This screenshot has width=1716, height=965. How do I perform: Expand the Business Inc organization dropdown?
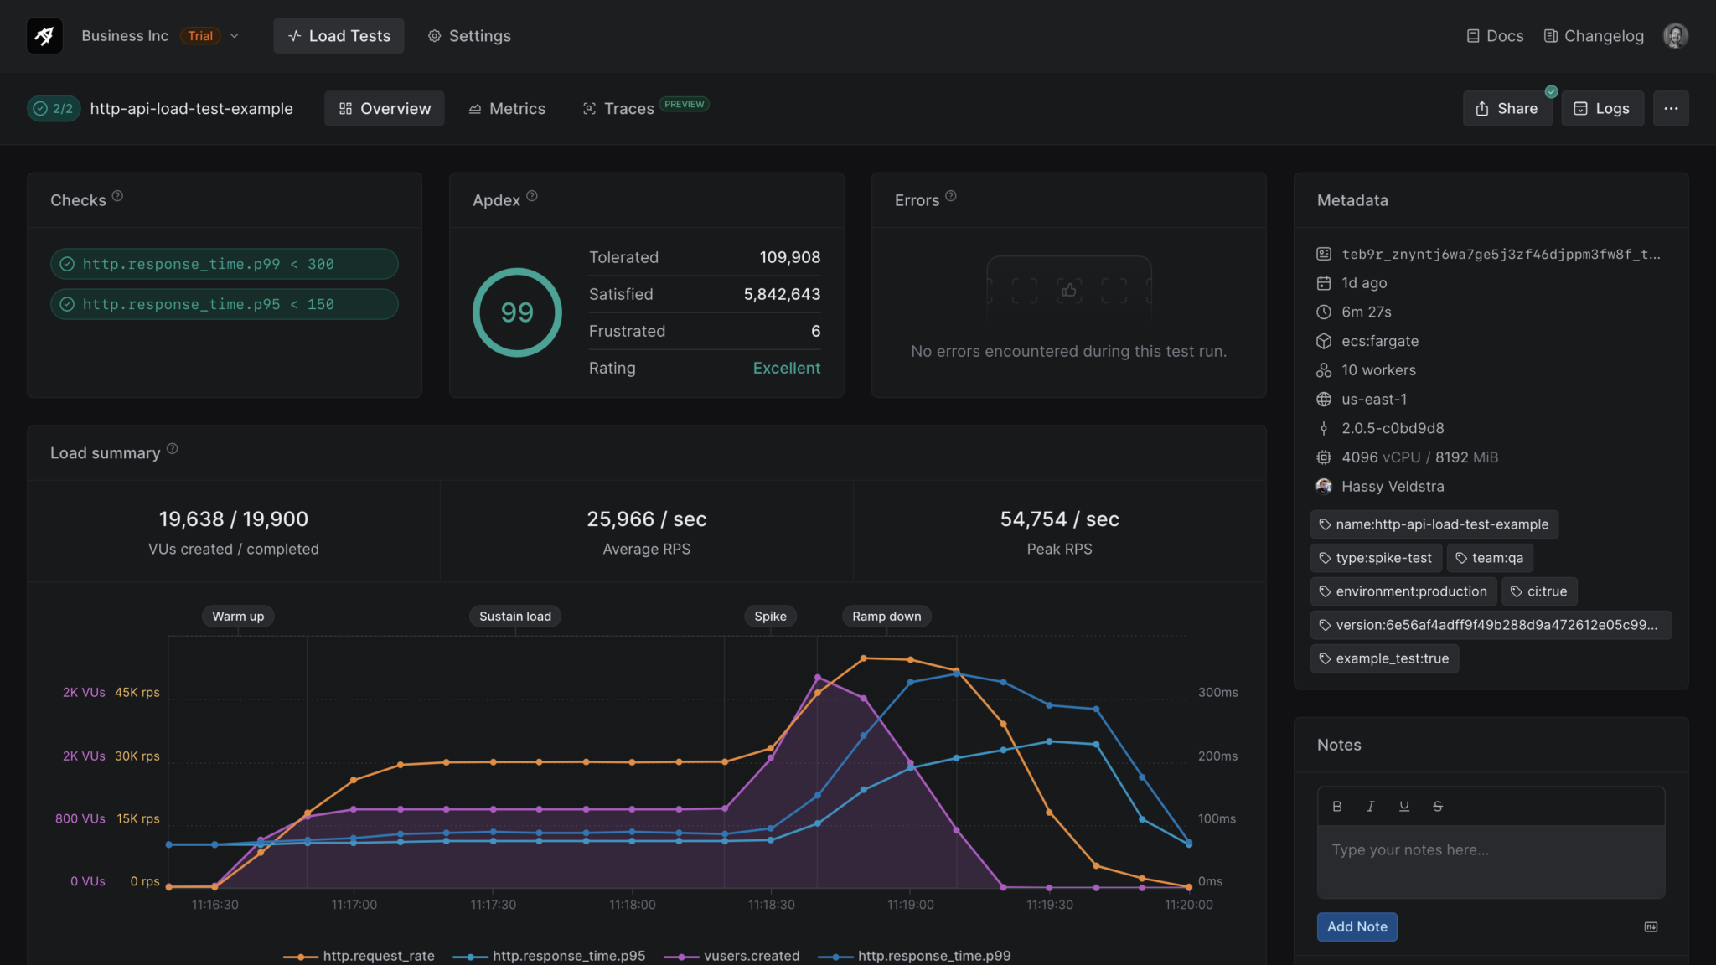pos(235,35)
